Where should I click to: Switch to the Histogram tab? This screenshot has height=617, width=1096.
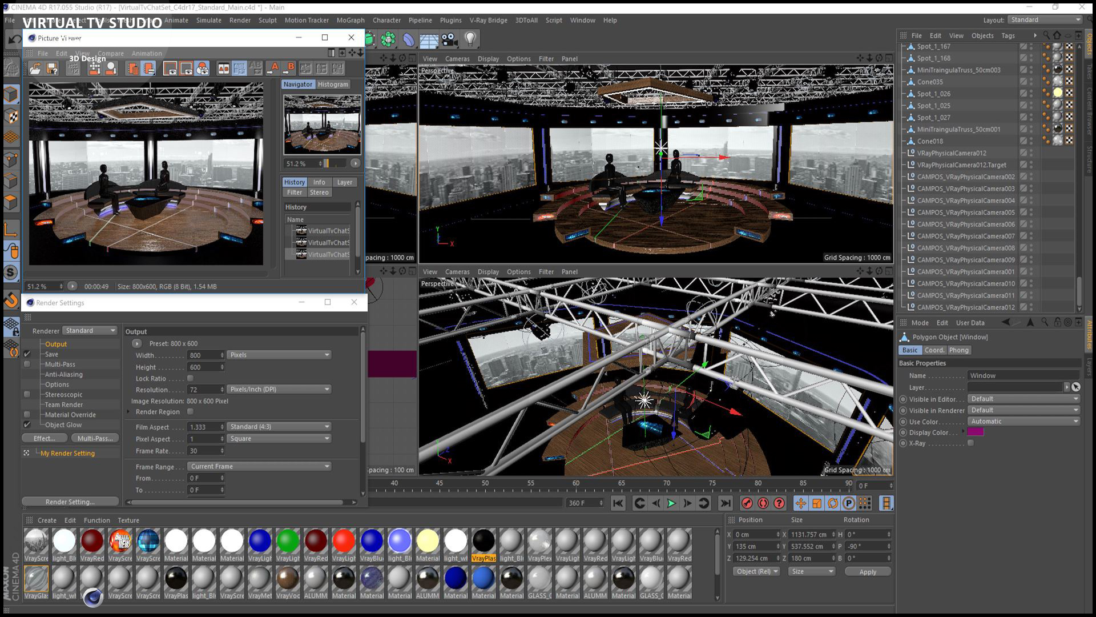click(x=333, y=84)
